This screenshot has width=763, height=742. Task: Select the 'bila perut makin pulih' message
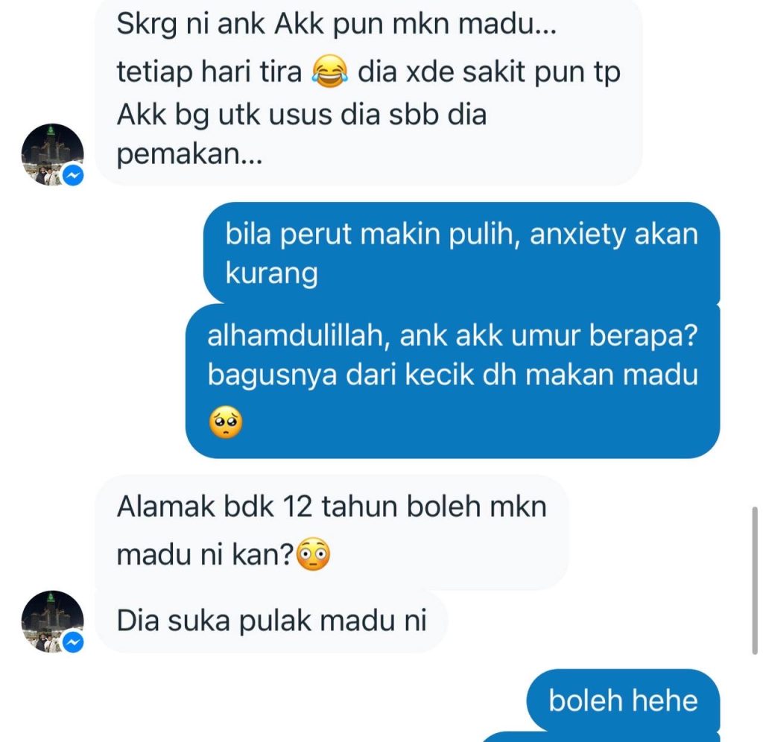tap(461, 253)
